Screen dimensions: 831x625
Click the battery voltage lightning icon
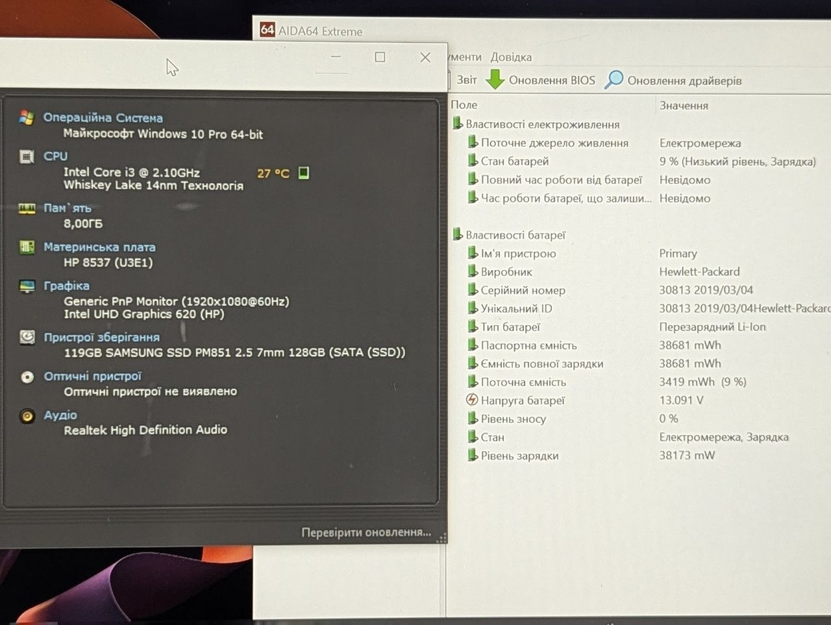[472, 400]
